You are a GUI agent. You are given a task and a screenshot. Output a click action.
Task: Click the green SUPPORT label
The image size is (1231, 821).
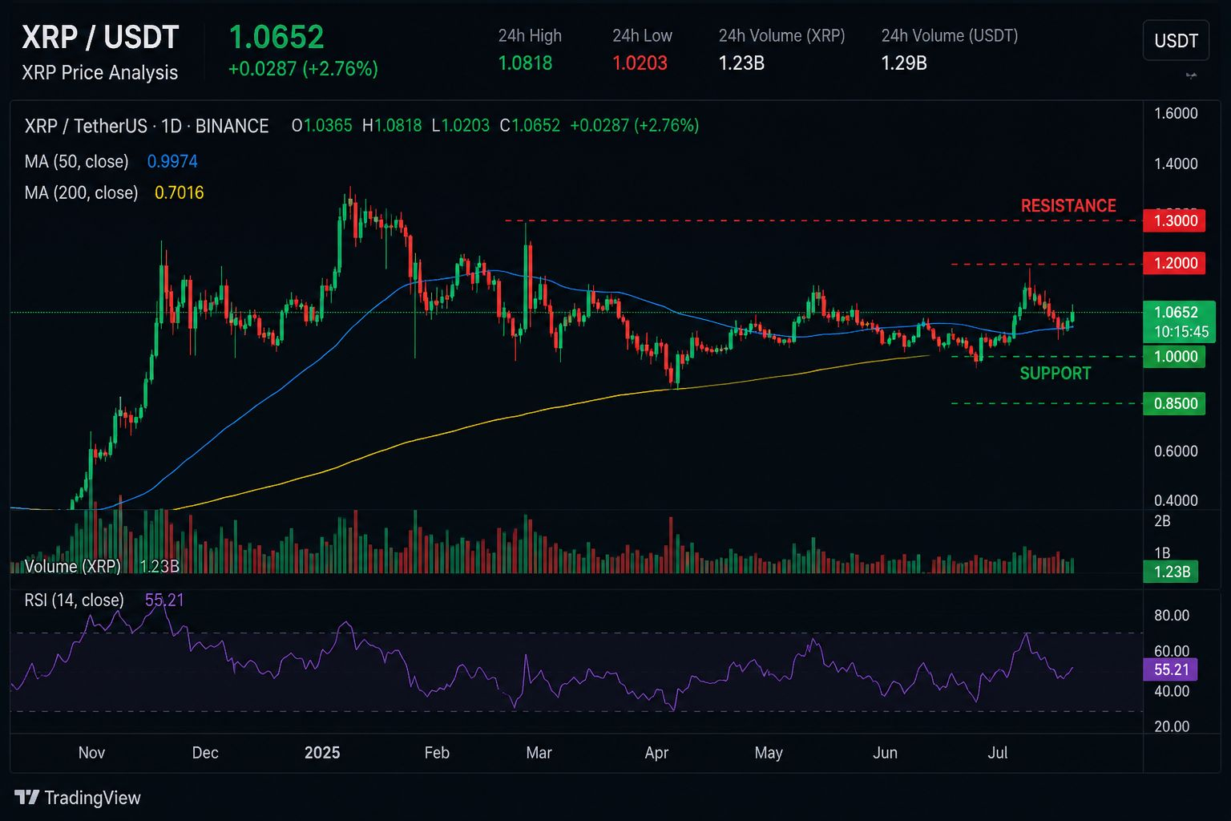click(1055, 374)
